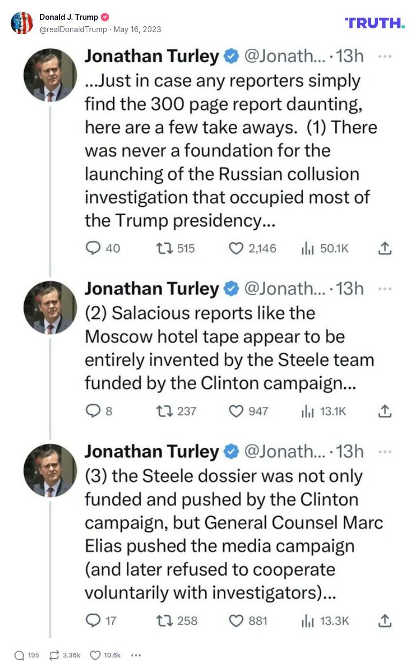Screen dimensions: 416x672
Task: Click the heart icon showing 2,146 likes
Action: coord(236,248)
